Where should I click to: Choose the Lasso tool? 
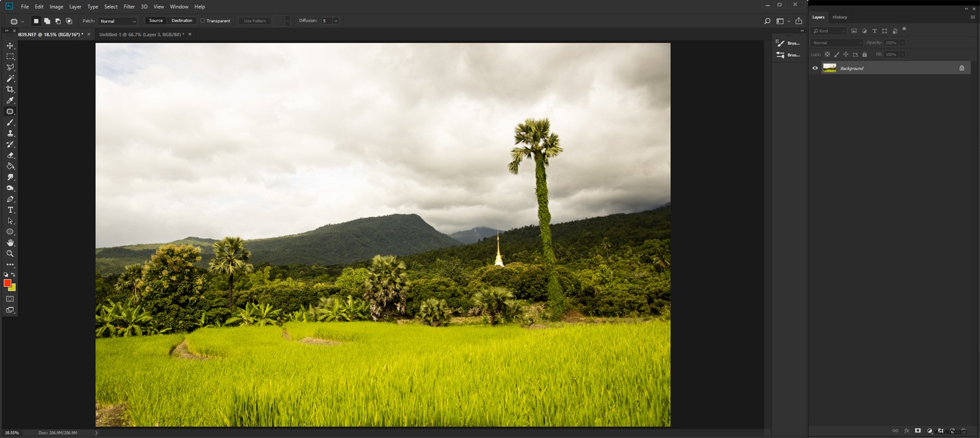pos(10,67)
